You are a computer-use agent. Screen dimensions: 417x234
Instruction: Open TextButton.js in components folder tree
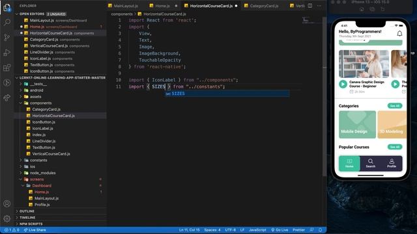click(44, 148)
